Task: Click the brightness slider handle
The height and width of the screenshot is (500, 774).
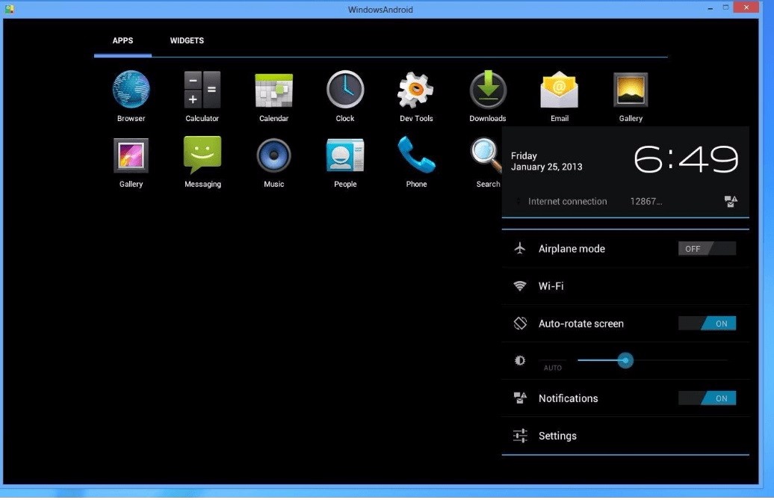Action: point(626,361)
